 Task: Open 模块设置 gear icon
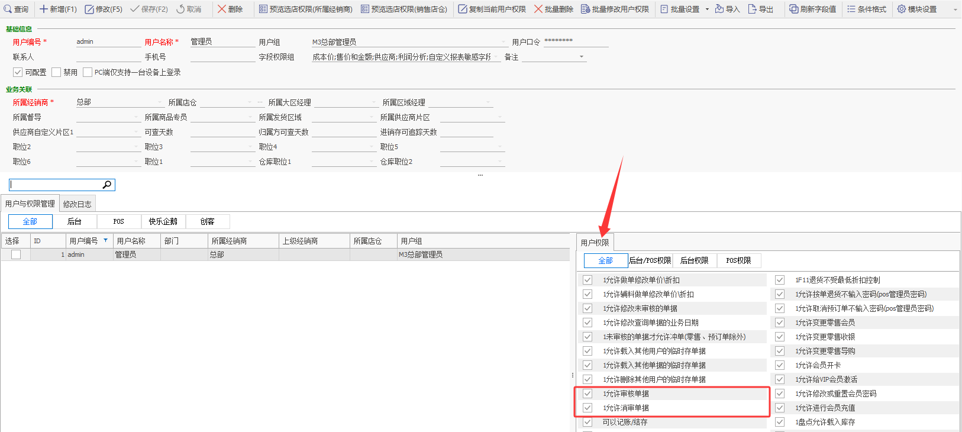pyautogui.click(x=902, y=9)
